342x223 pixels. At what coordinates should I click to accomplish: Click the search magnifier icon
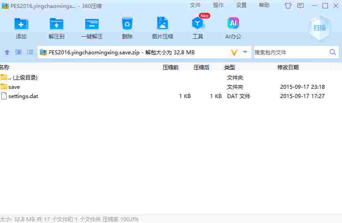(333, 52)
